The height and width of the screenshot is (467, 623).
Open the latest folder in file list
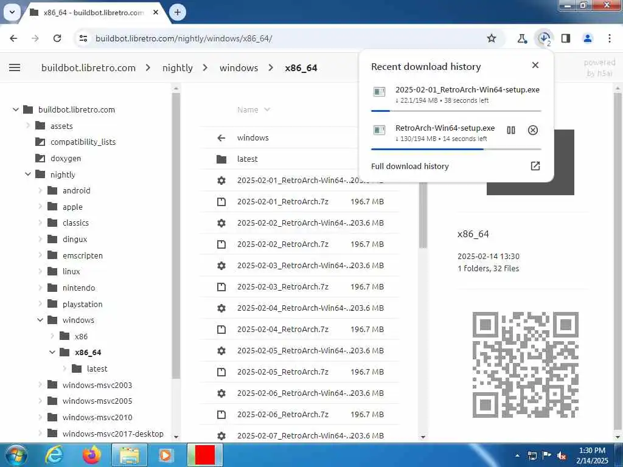coord(300,159)
